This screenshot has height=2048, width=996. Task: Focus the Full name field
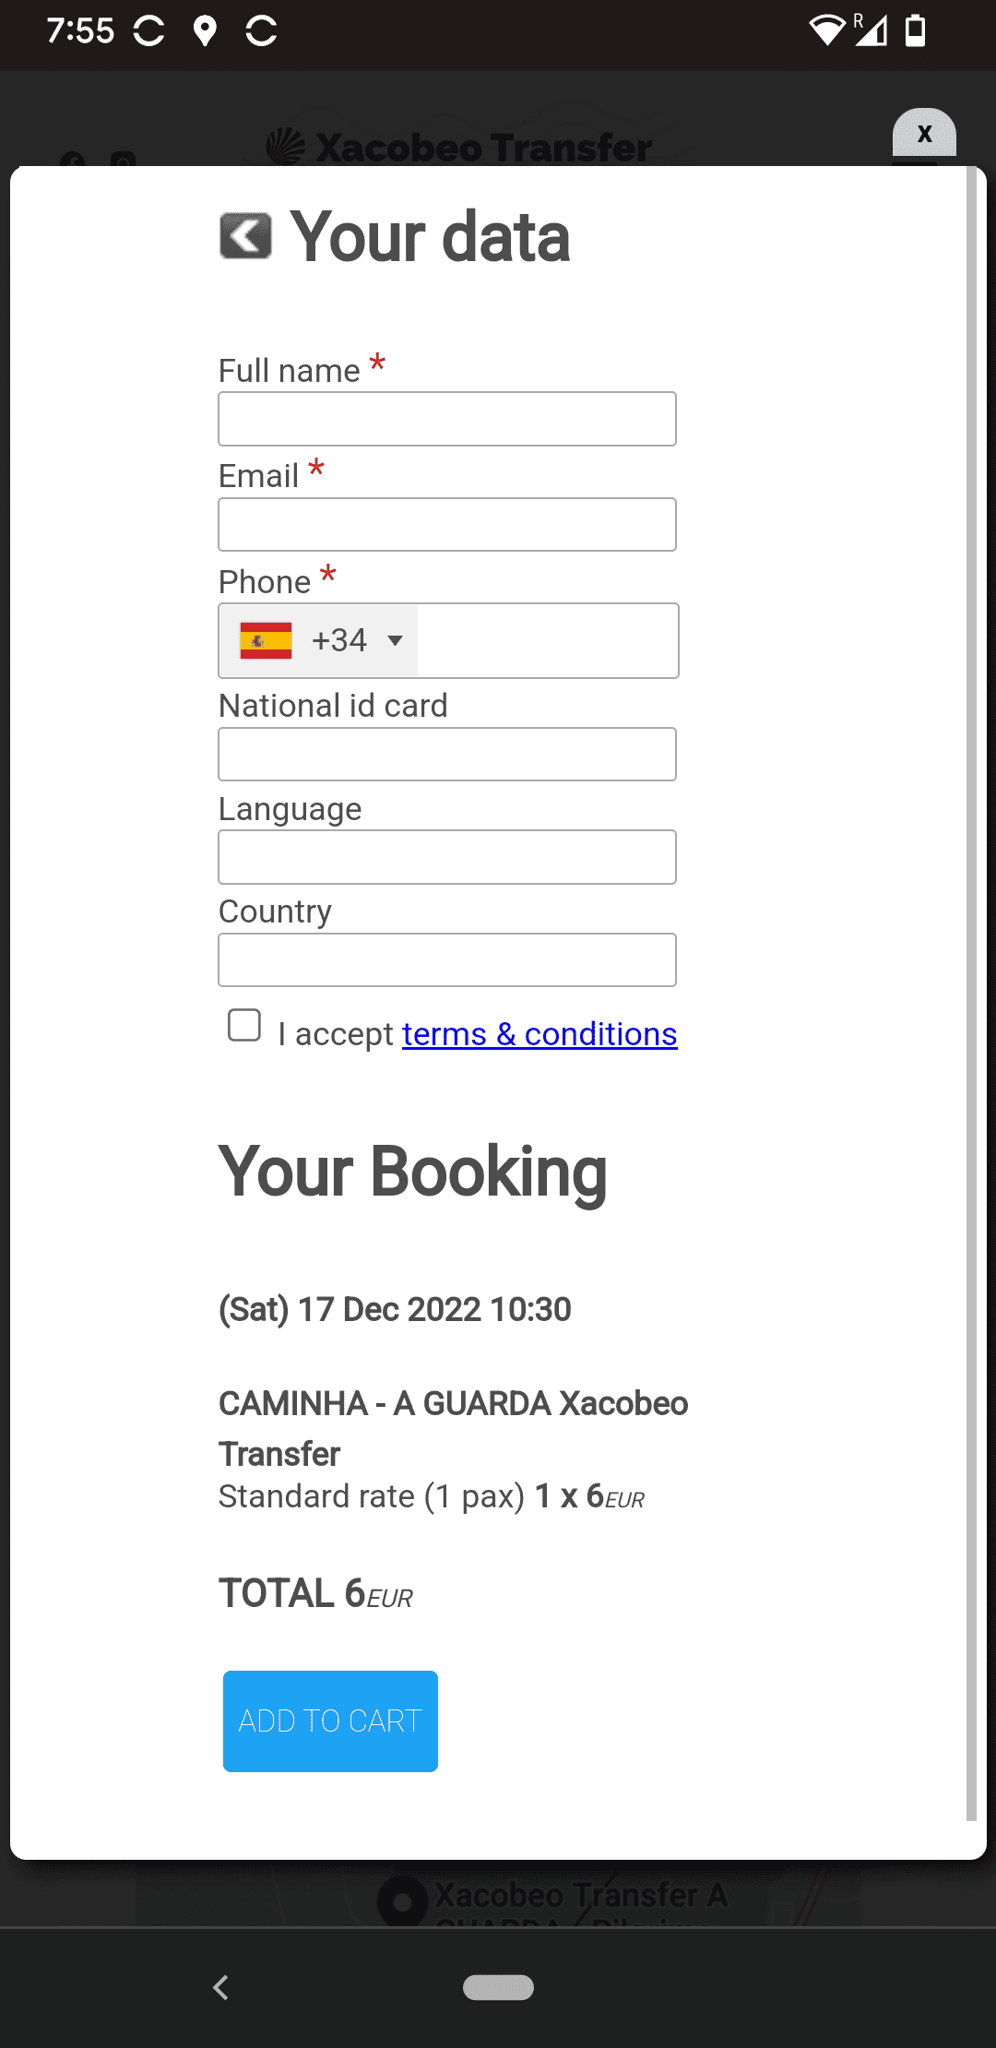point(447,419)
